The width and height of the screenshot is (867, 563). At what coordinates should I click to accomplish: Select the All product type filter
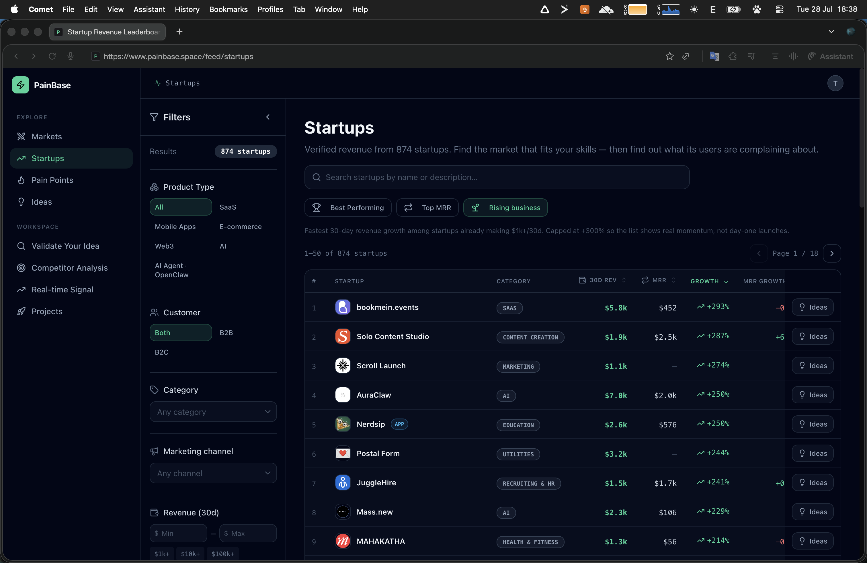point(181,207)
